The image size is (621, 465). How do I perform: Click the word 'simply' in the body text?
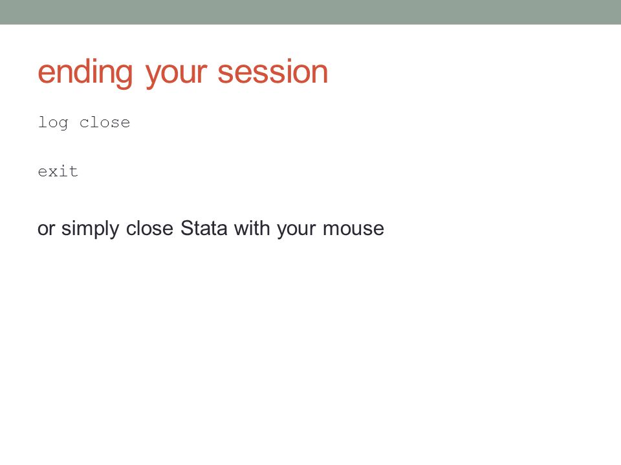(x=90, y=229)
